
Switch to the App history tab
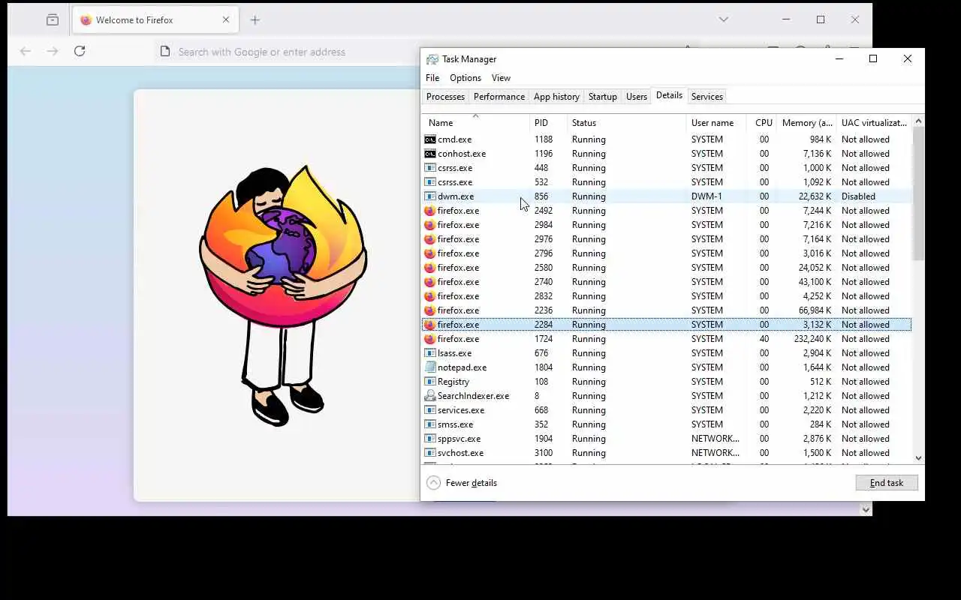point(556,97)
